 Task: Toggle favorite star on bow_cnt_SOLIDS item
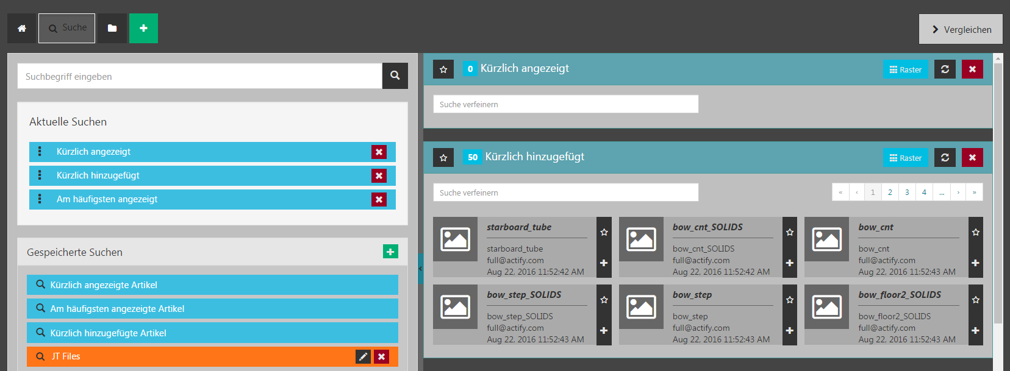pyautogui.click(x=790, y=232)
